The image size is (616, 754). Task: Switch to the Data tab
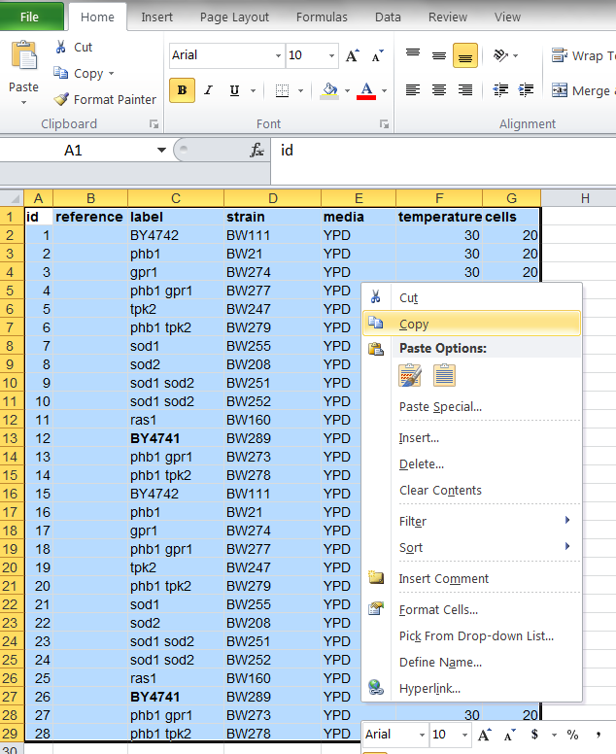click(x=388, y=17)
